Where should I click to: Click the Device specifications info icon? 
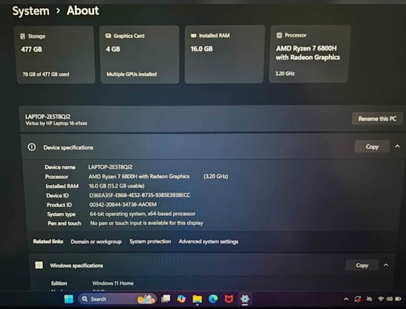(32, 147)
